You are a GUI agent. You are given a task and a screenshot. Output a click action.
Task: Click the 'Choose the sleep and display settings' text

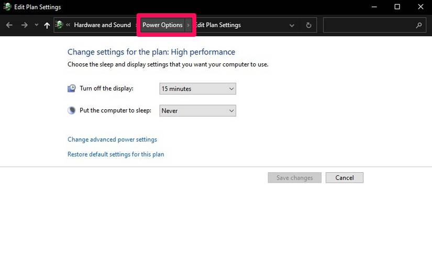168,64
